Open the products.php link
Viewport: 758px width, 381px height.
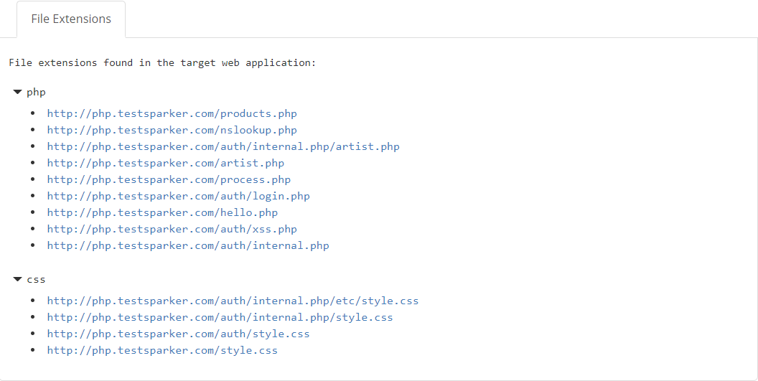(x=172, y=113)
